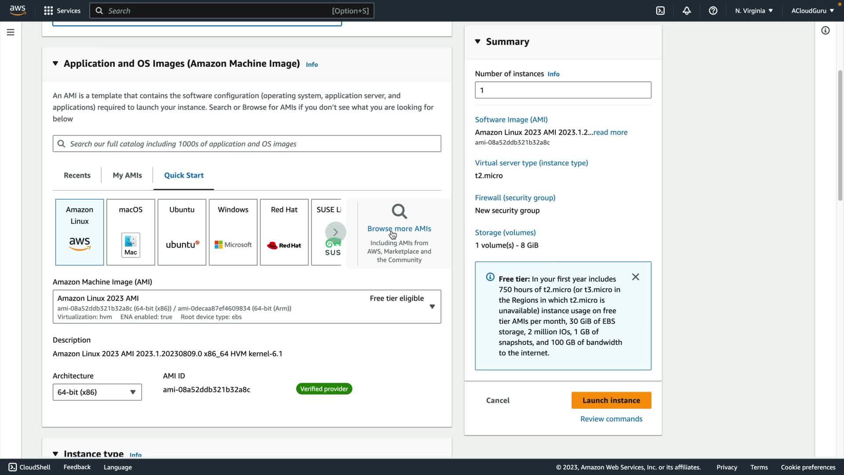Open the Services grid menu
The image size is (844, 475).
[x=62, y=11]
